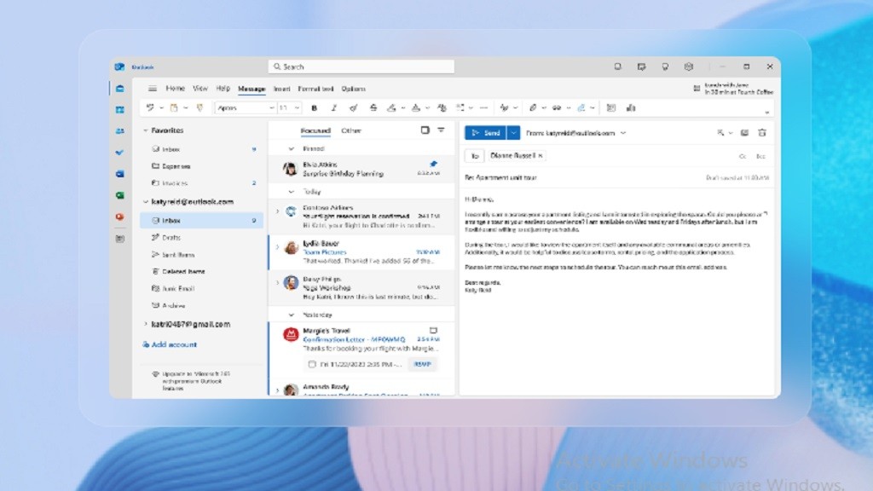This screenshot has width=873, height=491.
Task: Discard draft using the trash icon
Action: (762, 133)
